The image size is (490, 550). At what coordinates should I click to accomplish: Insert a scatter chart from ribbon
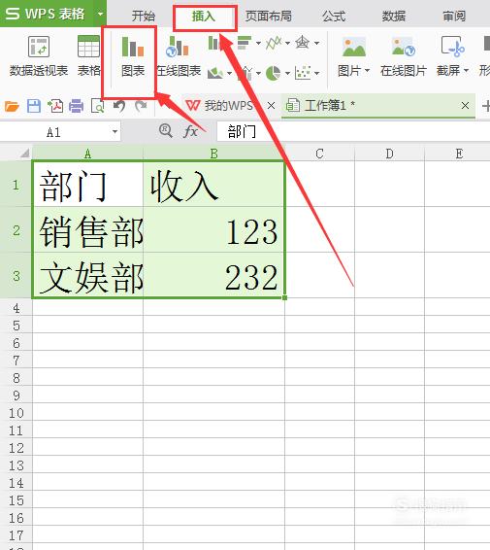(x=303, y=73)
